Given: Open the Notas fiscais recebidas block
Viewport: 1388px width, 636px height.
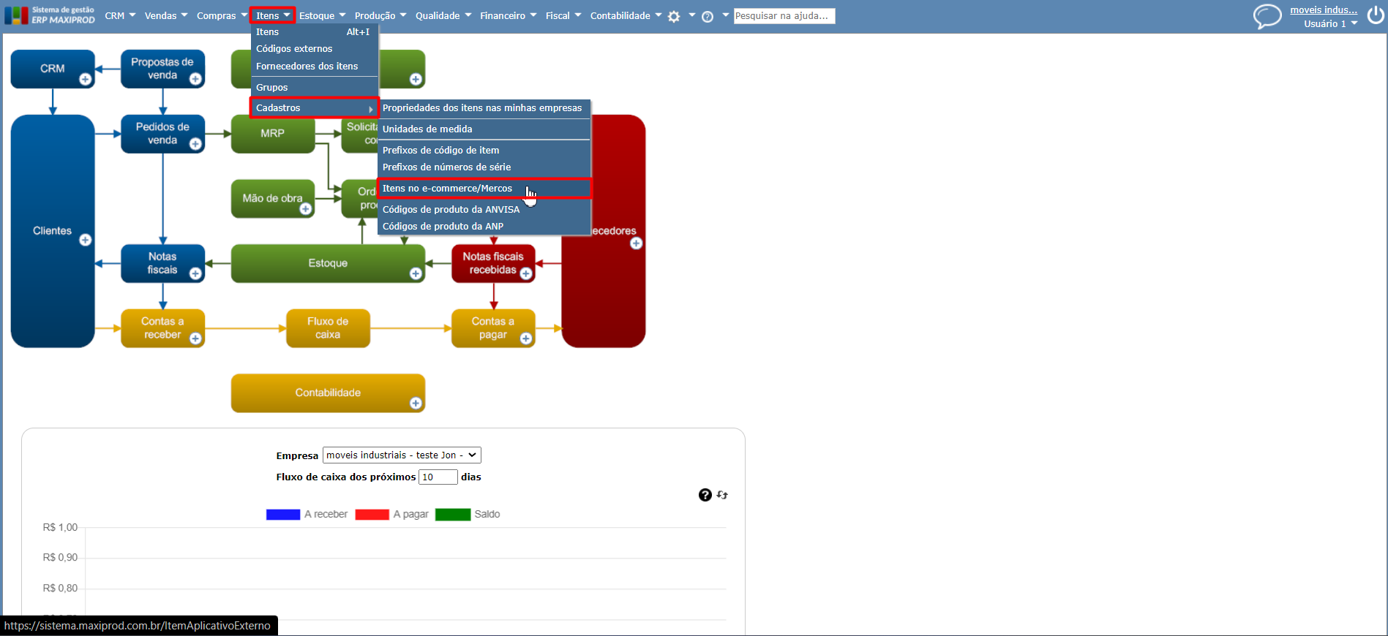Looking at the screenshot, I should click(x=493, y=263).
